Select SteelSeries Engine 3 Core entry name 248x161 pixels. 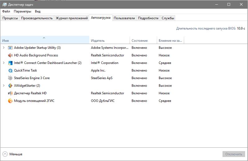(32, 78)
